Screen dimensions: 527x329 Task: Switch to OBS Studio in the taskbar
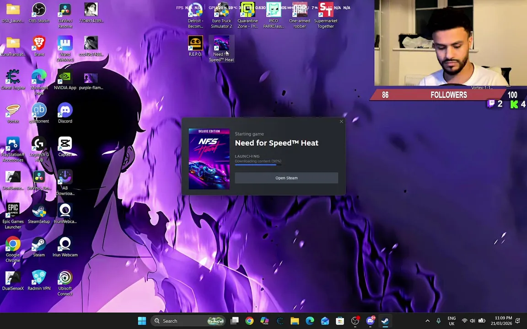point(355,321)
